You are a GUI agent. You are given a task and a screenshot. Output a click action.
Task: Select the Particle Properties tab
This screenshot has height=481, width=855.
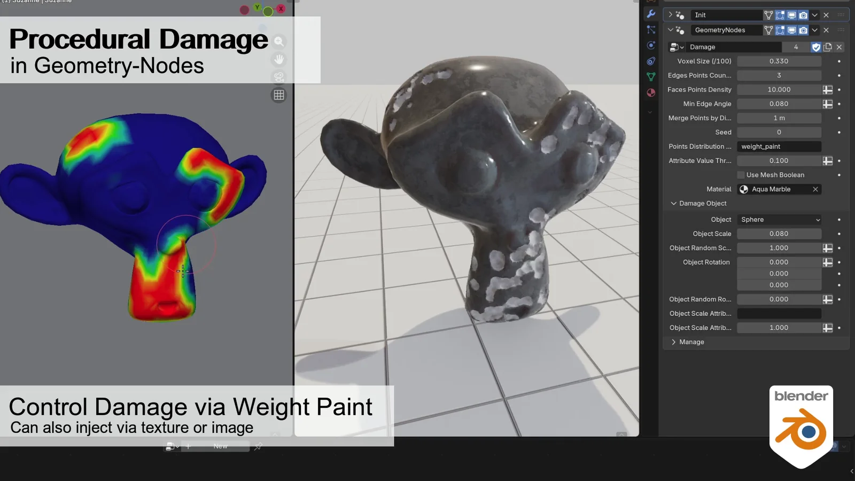click(651, 29)
